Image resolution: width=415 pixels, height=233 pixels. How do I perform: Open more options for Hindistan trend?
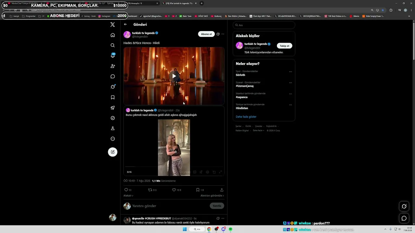coord(290,105)
